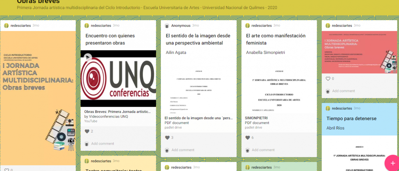
Task: Toggle heart on the Anabella Simonpietri post
Action: pos(248,138)
